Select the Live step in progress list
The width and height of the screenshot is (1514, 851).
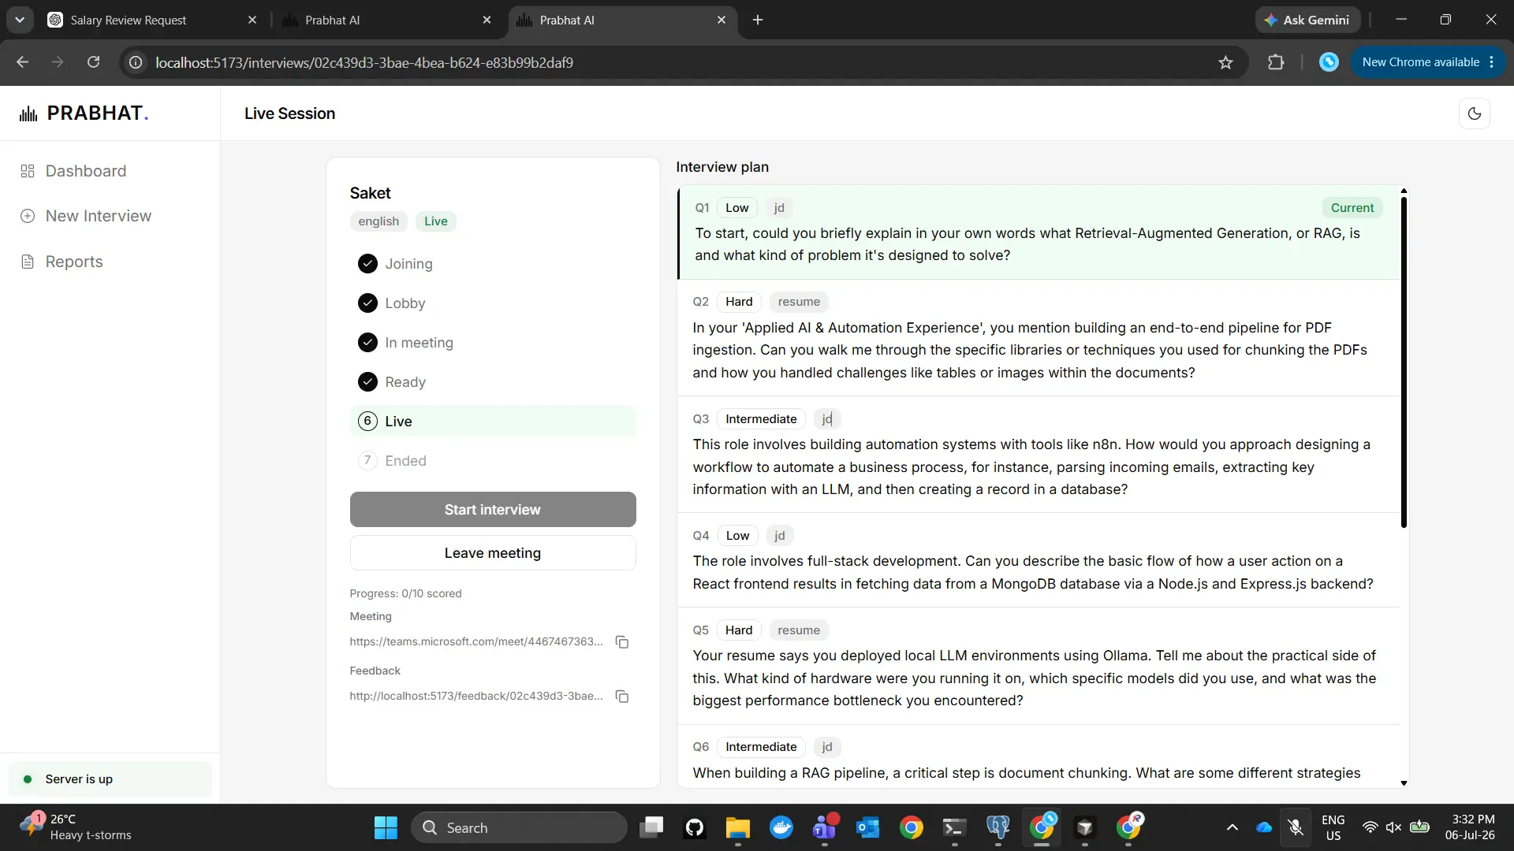tap(493, 422)
